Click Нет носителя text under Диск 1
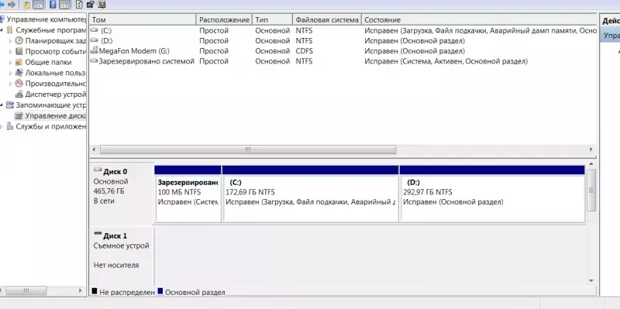Screen dimensions: 620x309 [116, 265]
